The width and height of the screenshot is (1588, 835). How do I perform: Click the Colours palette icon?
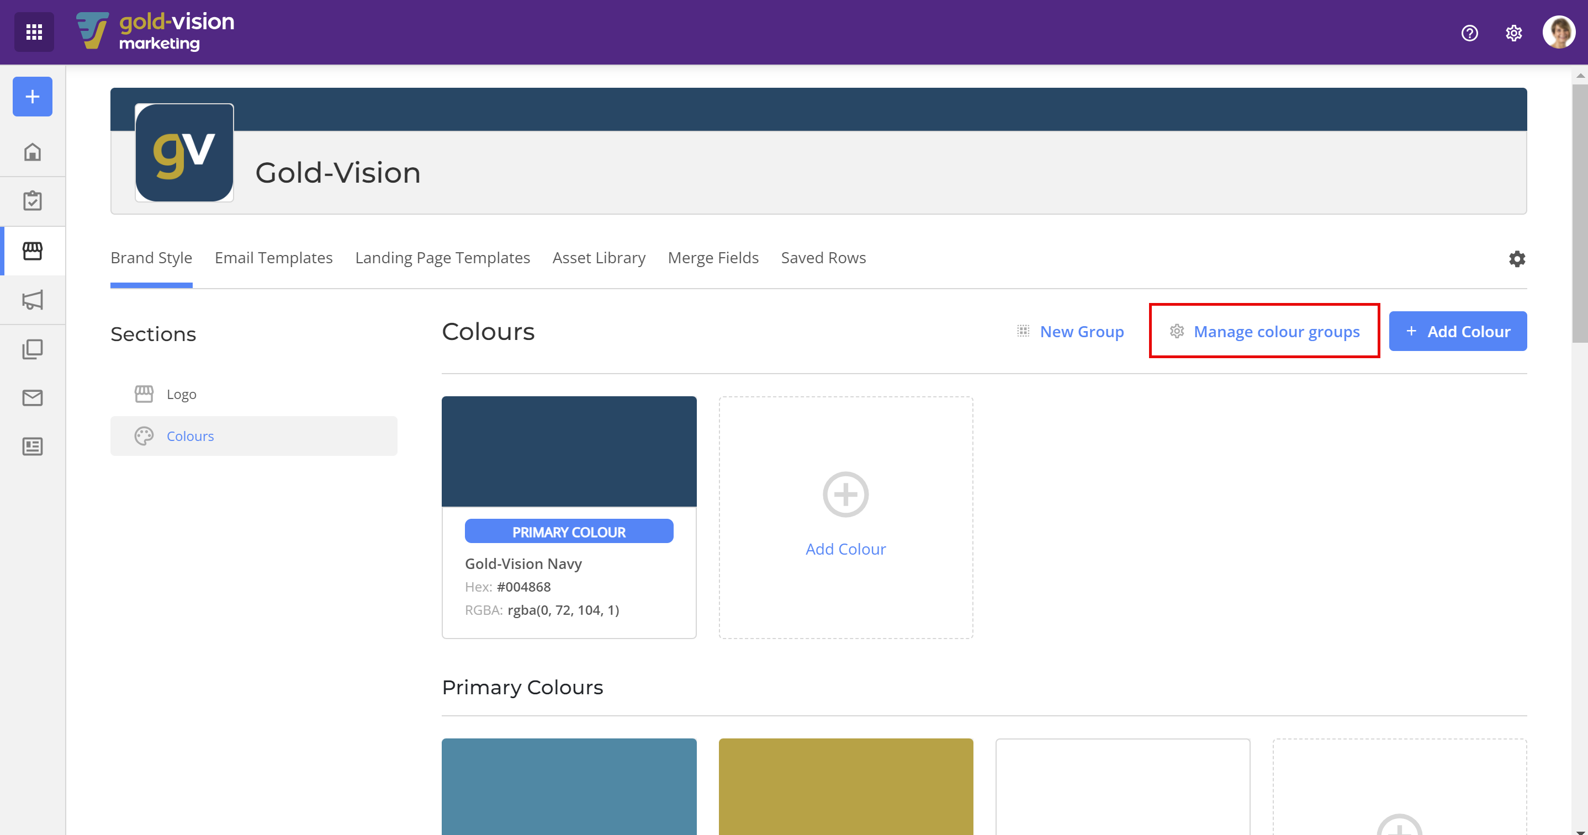pos(144,437)
